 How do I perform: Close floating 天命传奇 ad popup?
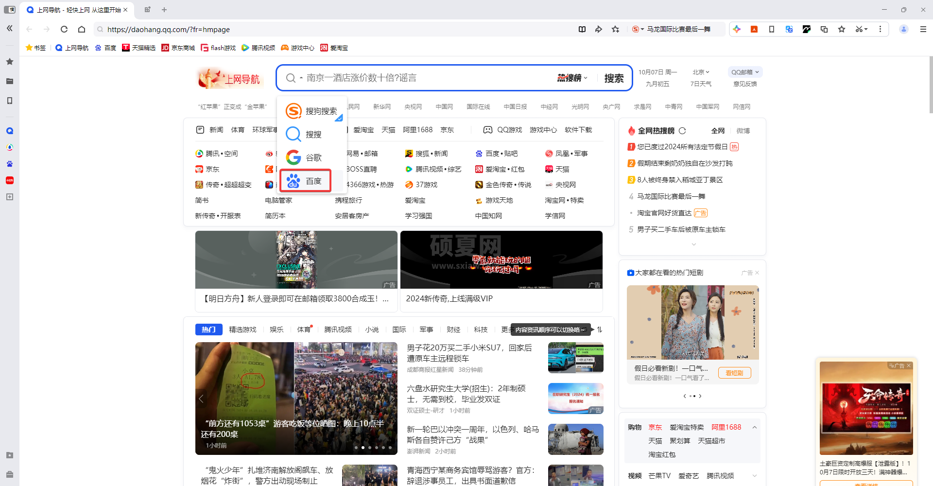pos(908,365)
